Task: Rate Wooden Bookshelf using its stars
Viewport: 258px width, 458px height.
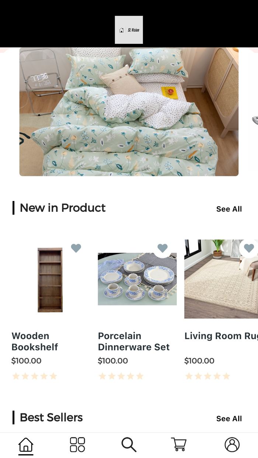Action: 35,376
